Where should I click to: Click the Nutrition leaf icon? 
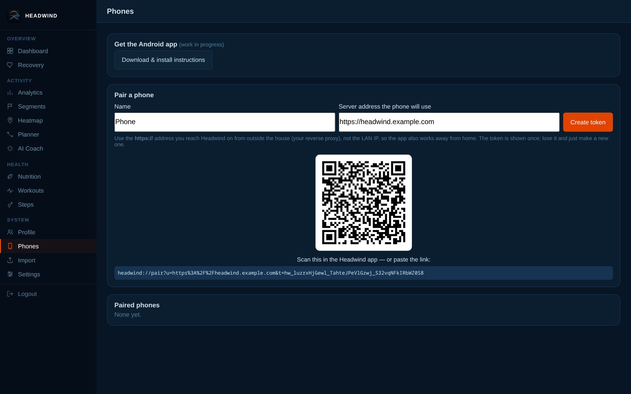[x=10, y=176]
